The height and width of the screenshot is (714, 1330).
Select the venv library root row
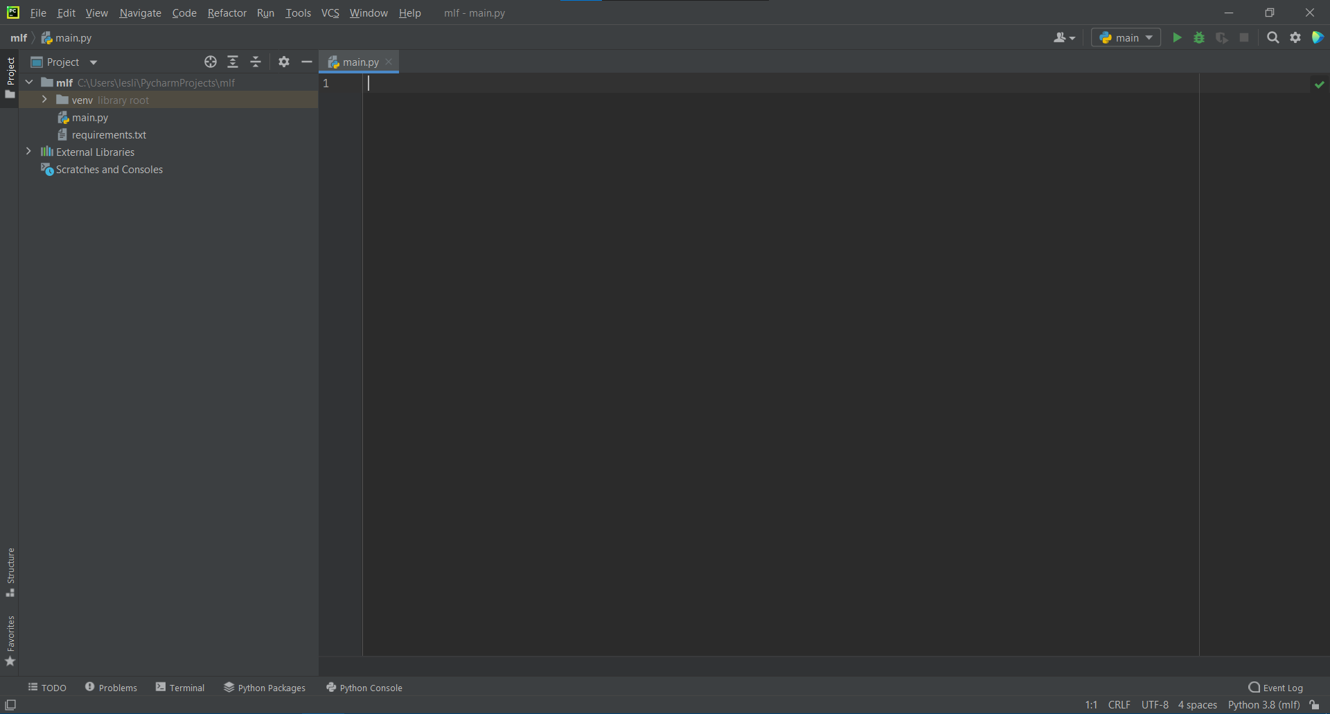click(x=168, y=100)
